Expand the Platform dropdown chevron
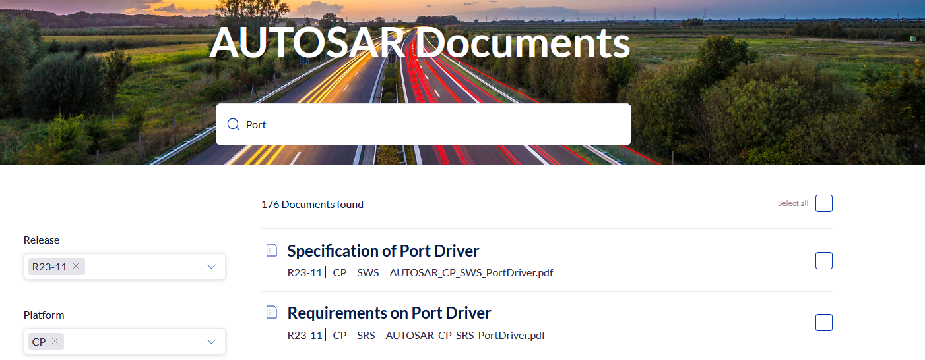Viewport: 925px width, 360px height. coord(211,342)
